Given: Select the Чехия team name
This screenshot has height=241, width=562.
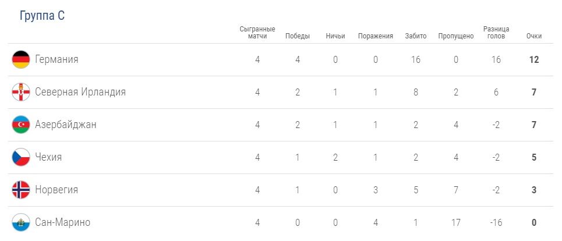Looking at the screenshot, I should pyautogui.click(x=48, y=157).
